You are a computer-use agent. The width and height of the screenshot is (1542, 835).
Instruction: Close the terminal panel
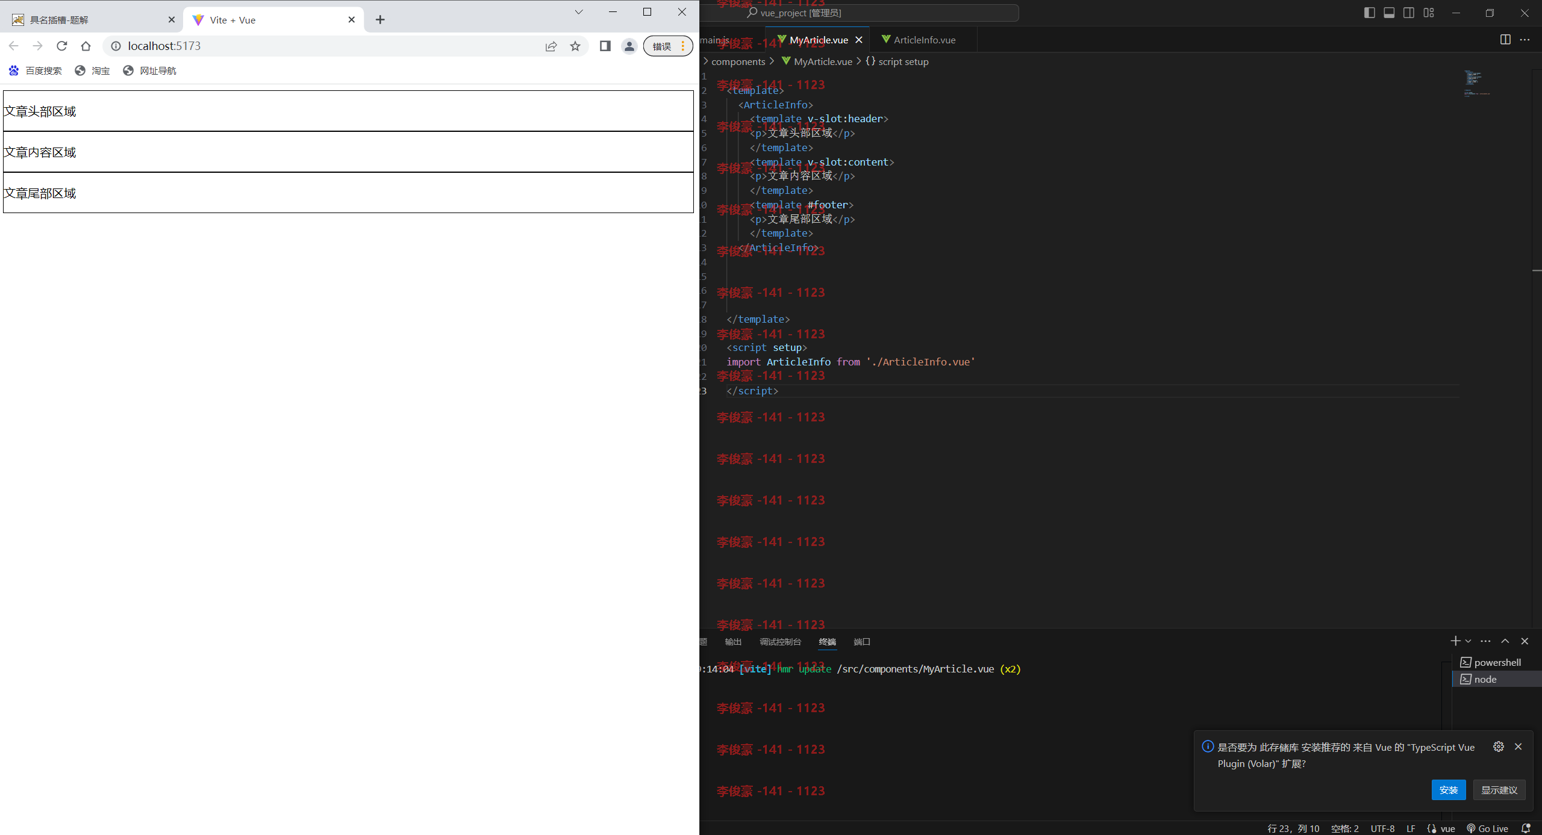click(1525, 641)
